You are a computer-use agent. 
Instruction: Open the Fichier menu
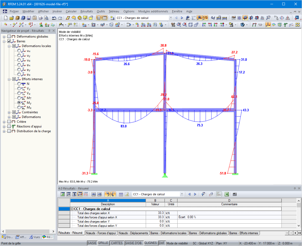14,11
